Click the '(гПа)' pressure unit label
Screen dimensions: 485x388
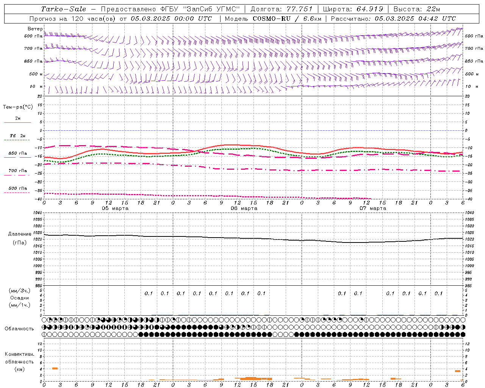[x=20, y=243]
